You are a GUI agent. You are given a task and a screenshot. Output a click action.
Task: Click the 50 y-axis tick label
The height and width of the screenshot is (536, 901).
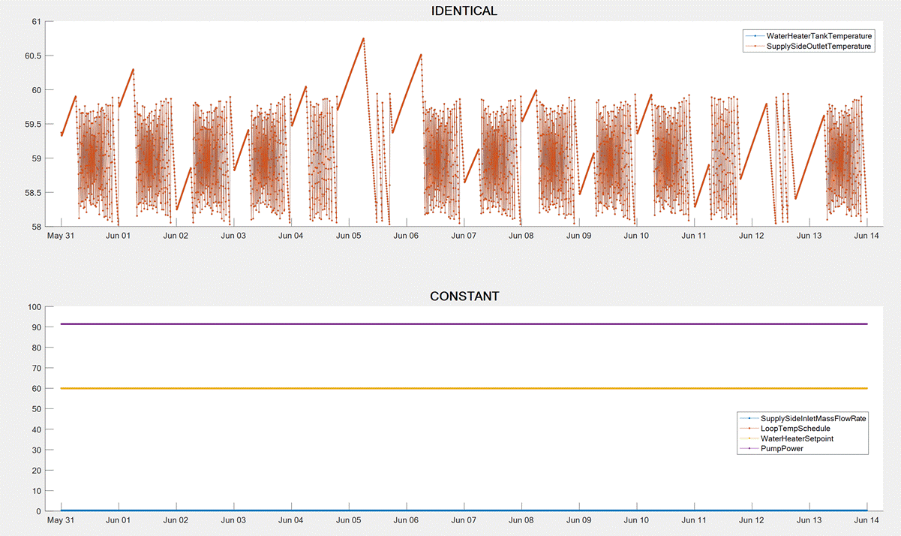(38, 409)
